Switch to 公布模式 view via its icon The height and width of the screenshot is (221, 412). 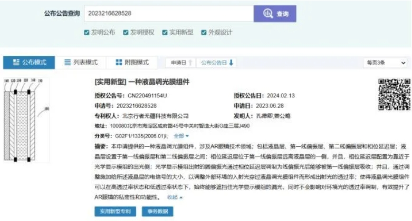(14, 63)
